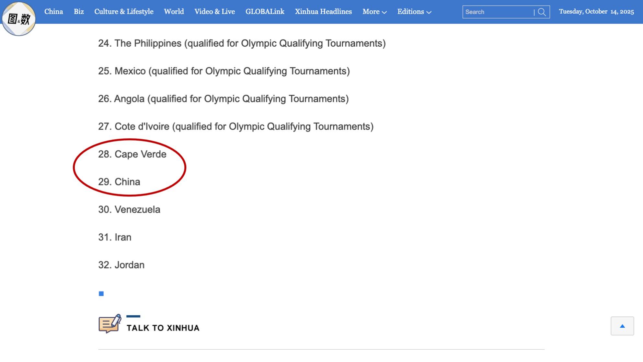Screen dimensions: 643x362
Task: Open the China nav section
Action: tap(54, 12)
